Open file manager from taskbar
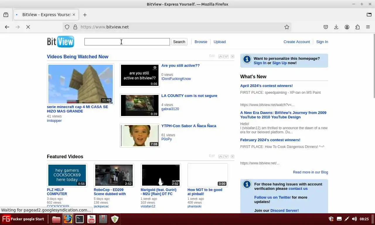 pyautogui.click(x=56, y=219)
